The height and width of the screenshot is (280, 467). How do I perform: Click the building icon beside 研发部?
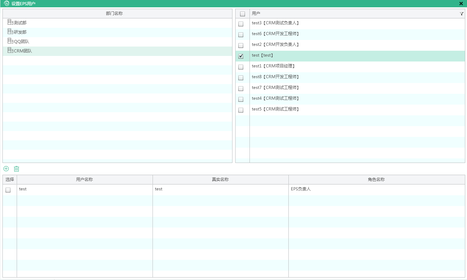[x=10, y=32]
